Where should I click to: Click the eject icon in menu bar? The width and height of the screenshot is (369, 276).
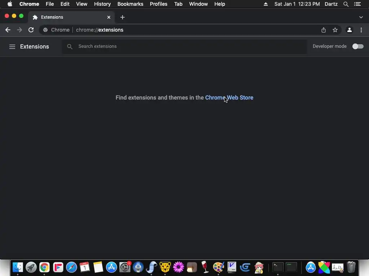tap(266, 4)
